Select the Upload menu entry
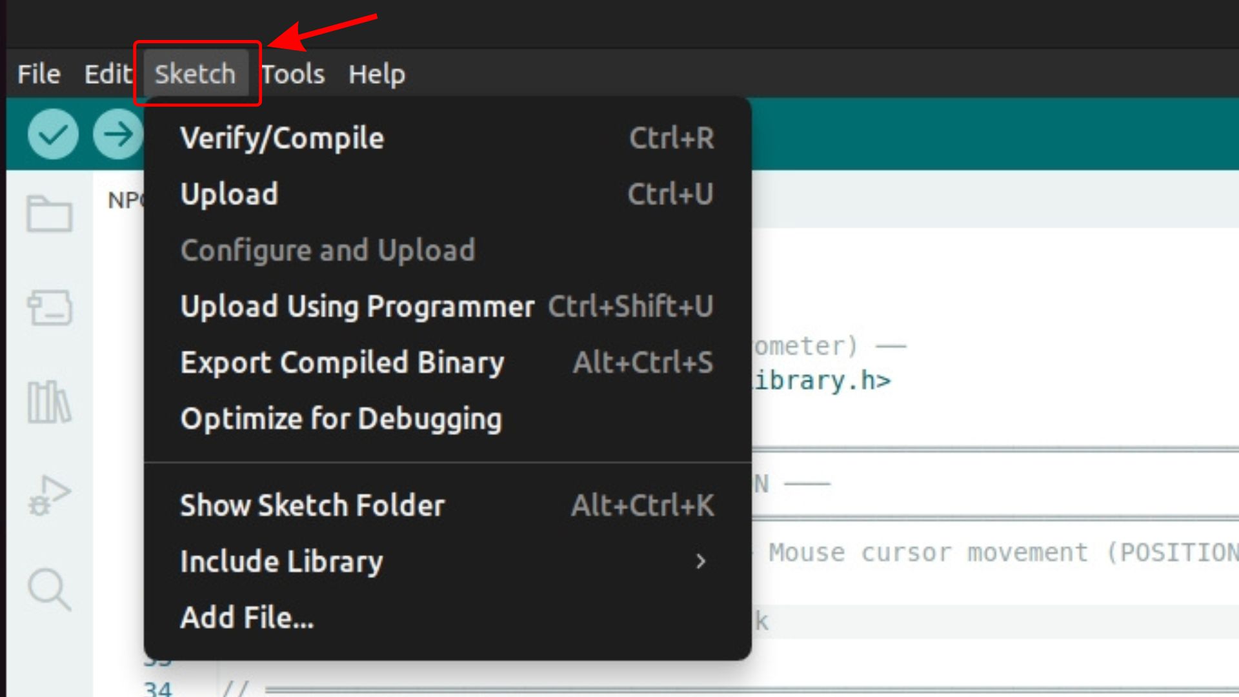The height and width of the screenshot is (697, 1239). coord(448,194)
